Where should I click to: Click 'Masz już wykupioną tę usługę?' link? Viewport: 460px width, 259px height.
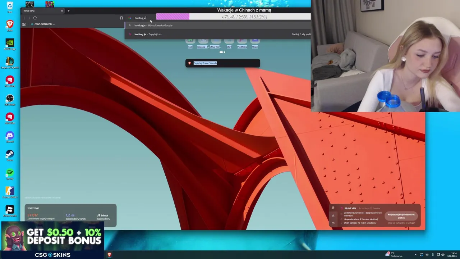[x=401, y=223]
